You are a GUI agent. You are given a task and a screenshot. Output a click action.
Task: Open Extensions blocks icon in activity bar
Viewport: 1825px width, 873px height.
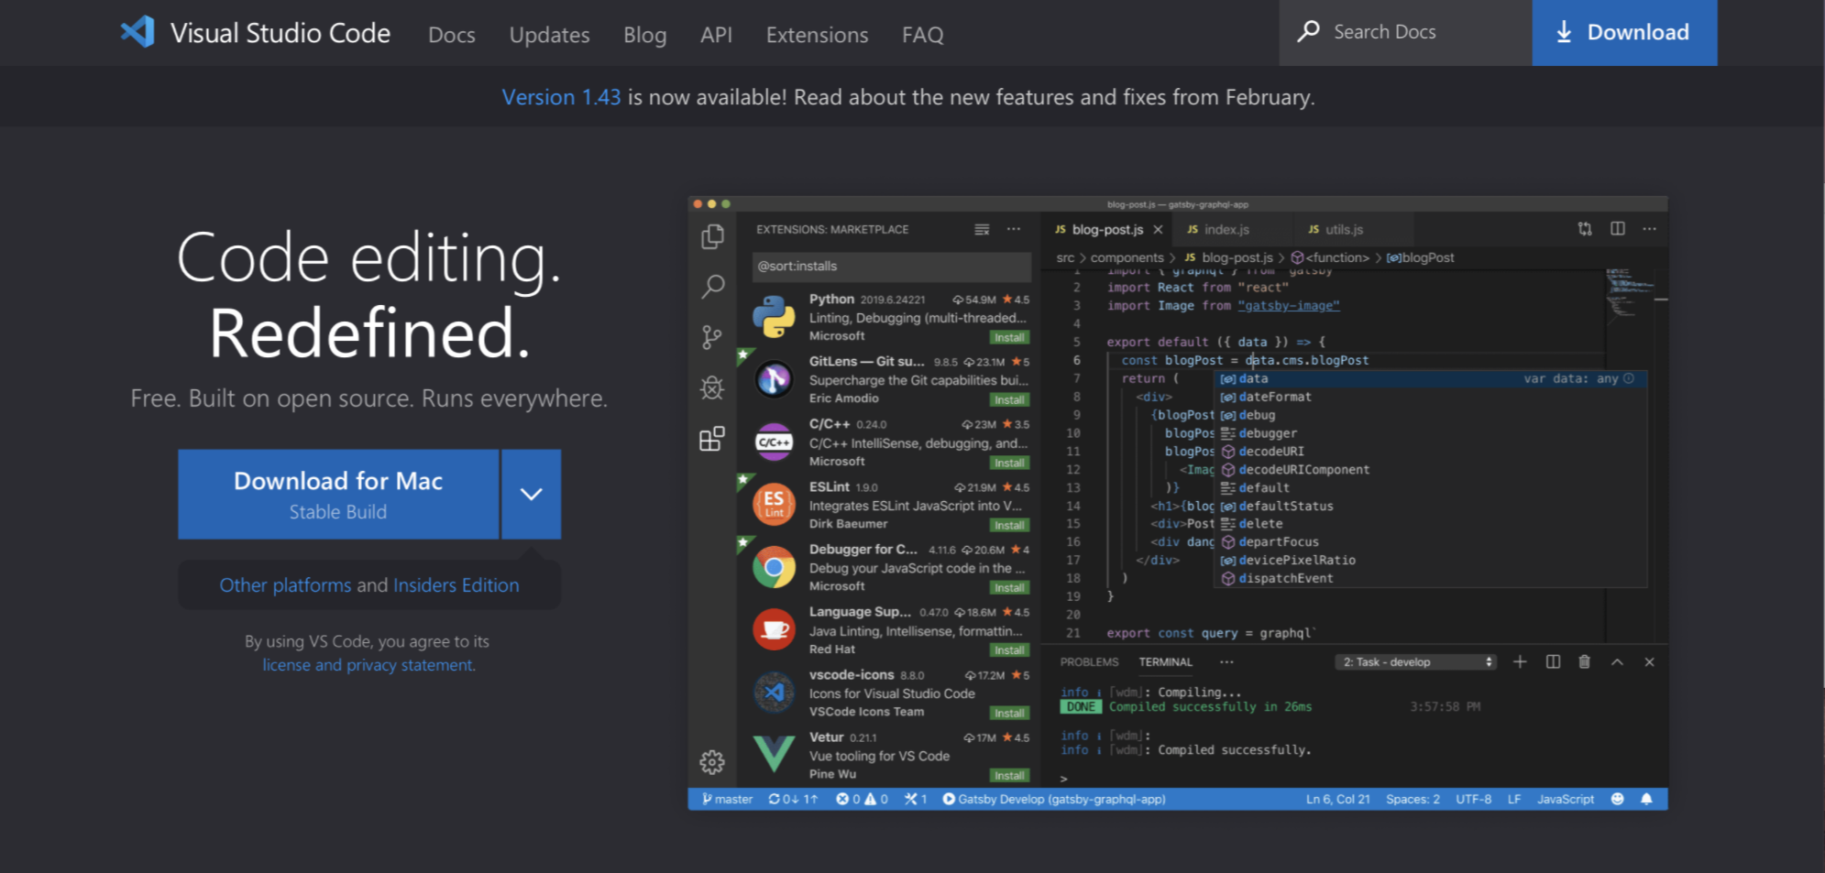[712, 439]
